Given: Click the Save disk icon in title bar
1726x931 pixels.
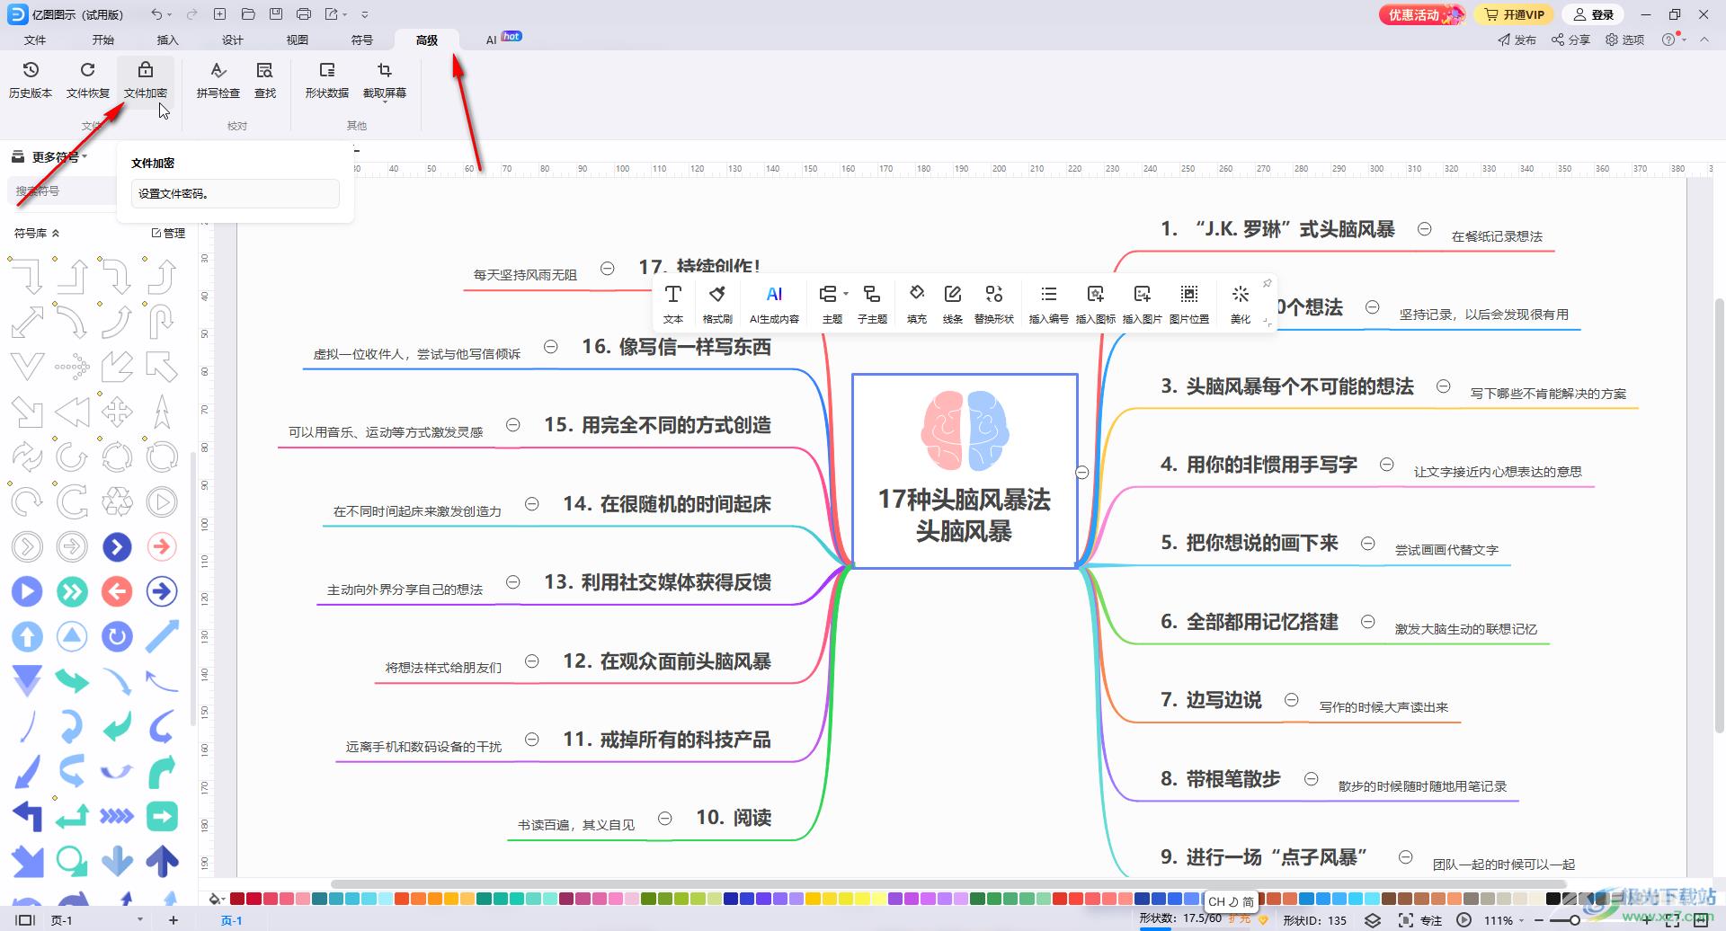Looking at the screenshot, I should [x=276, y=14].
